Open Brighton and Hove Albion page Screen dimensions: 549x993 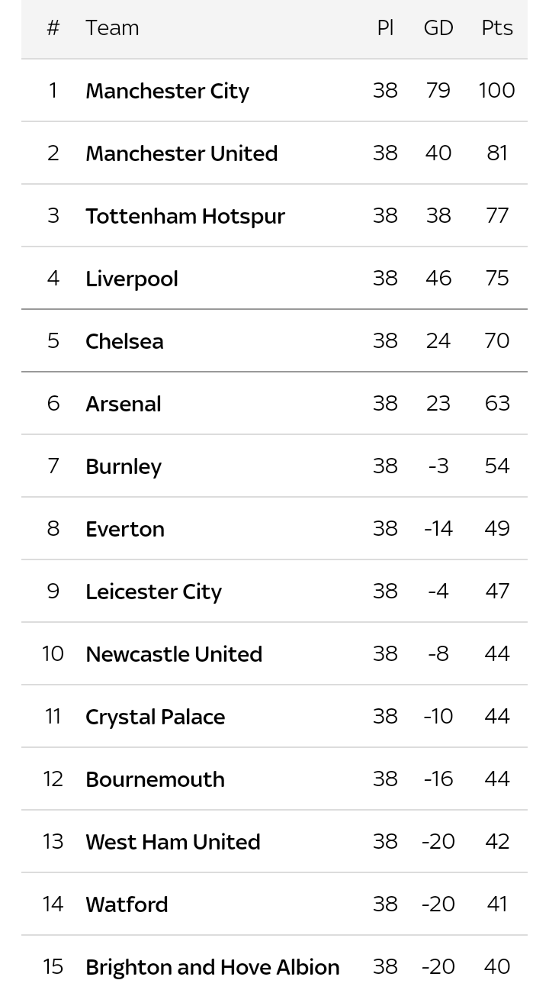click(x=212, y=967)
